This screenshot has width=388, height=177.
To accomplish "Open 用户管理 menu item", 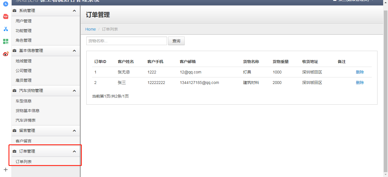I will tap(24, 21).
